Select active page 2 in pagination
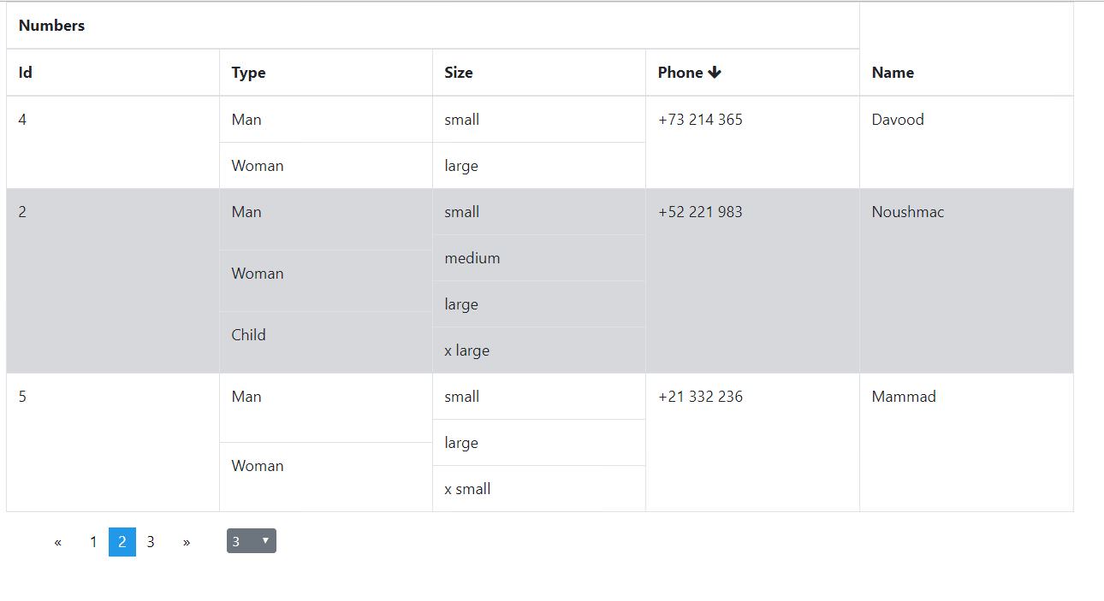Screen dimensions: 1104x601 pos(122,542)
